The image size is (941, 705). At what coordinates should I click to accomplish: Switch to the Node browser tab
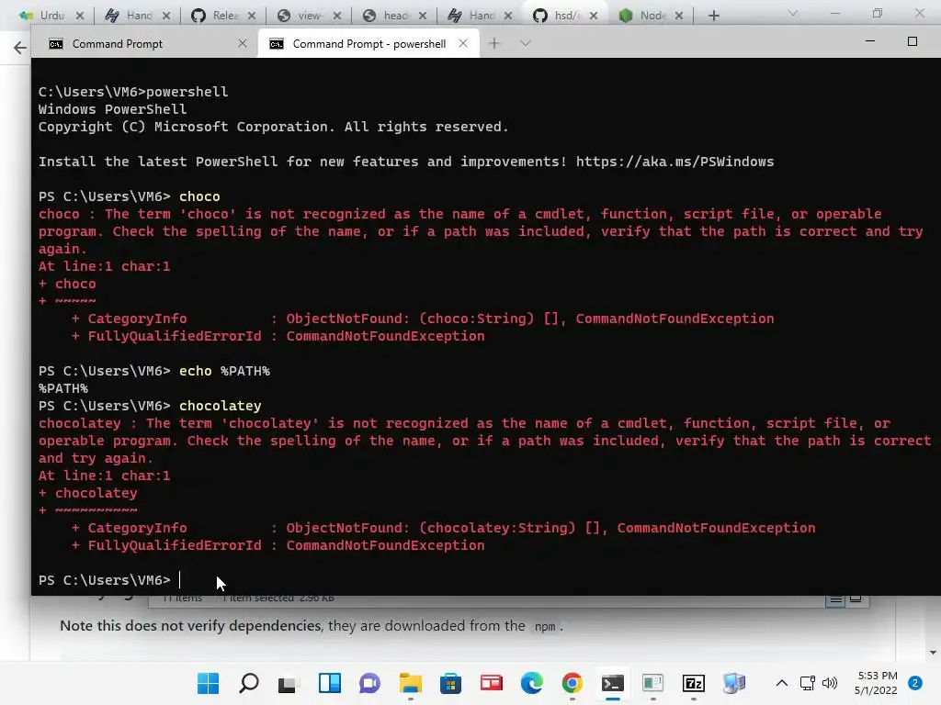(x=651, y=16)
